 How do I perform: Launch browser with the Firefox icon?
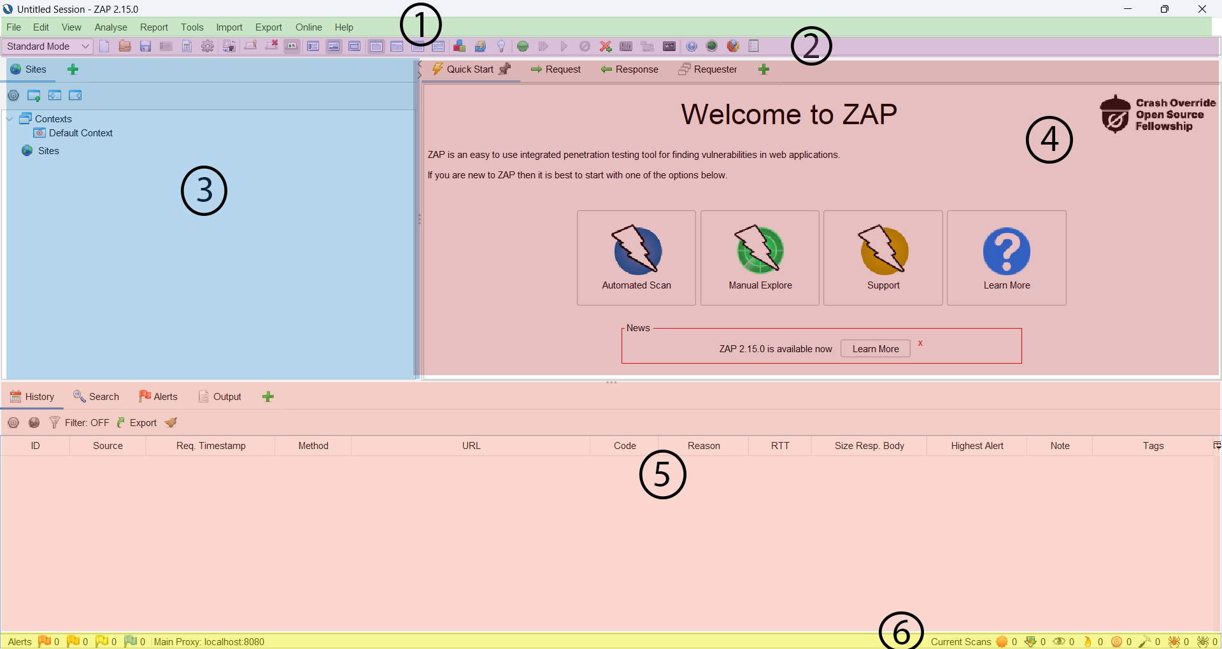[x=733, y=46]
